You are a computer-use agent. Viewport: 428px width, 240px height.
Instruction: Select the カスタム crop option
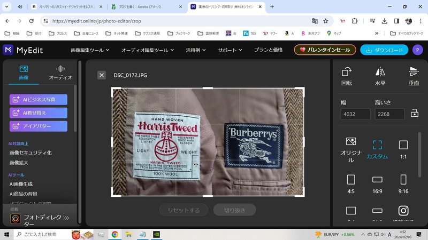coord(377,150)
